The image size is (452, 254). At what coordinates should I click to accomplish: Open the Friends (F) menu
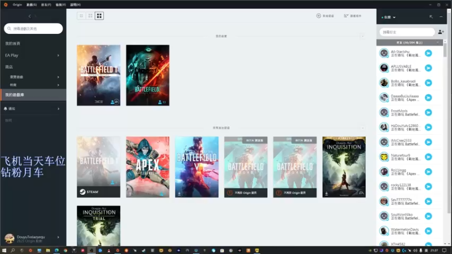(46, 5)
